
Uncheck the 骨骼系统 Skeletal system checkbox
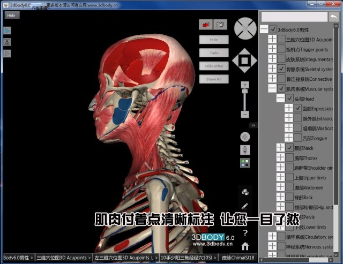(x=281, y=69)
